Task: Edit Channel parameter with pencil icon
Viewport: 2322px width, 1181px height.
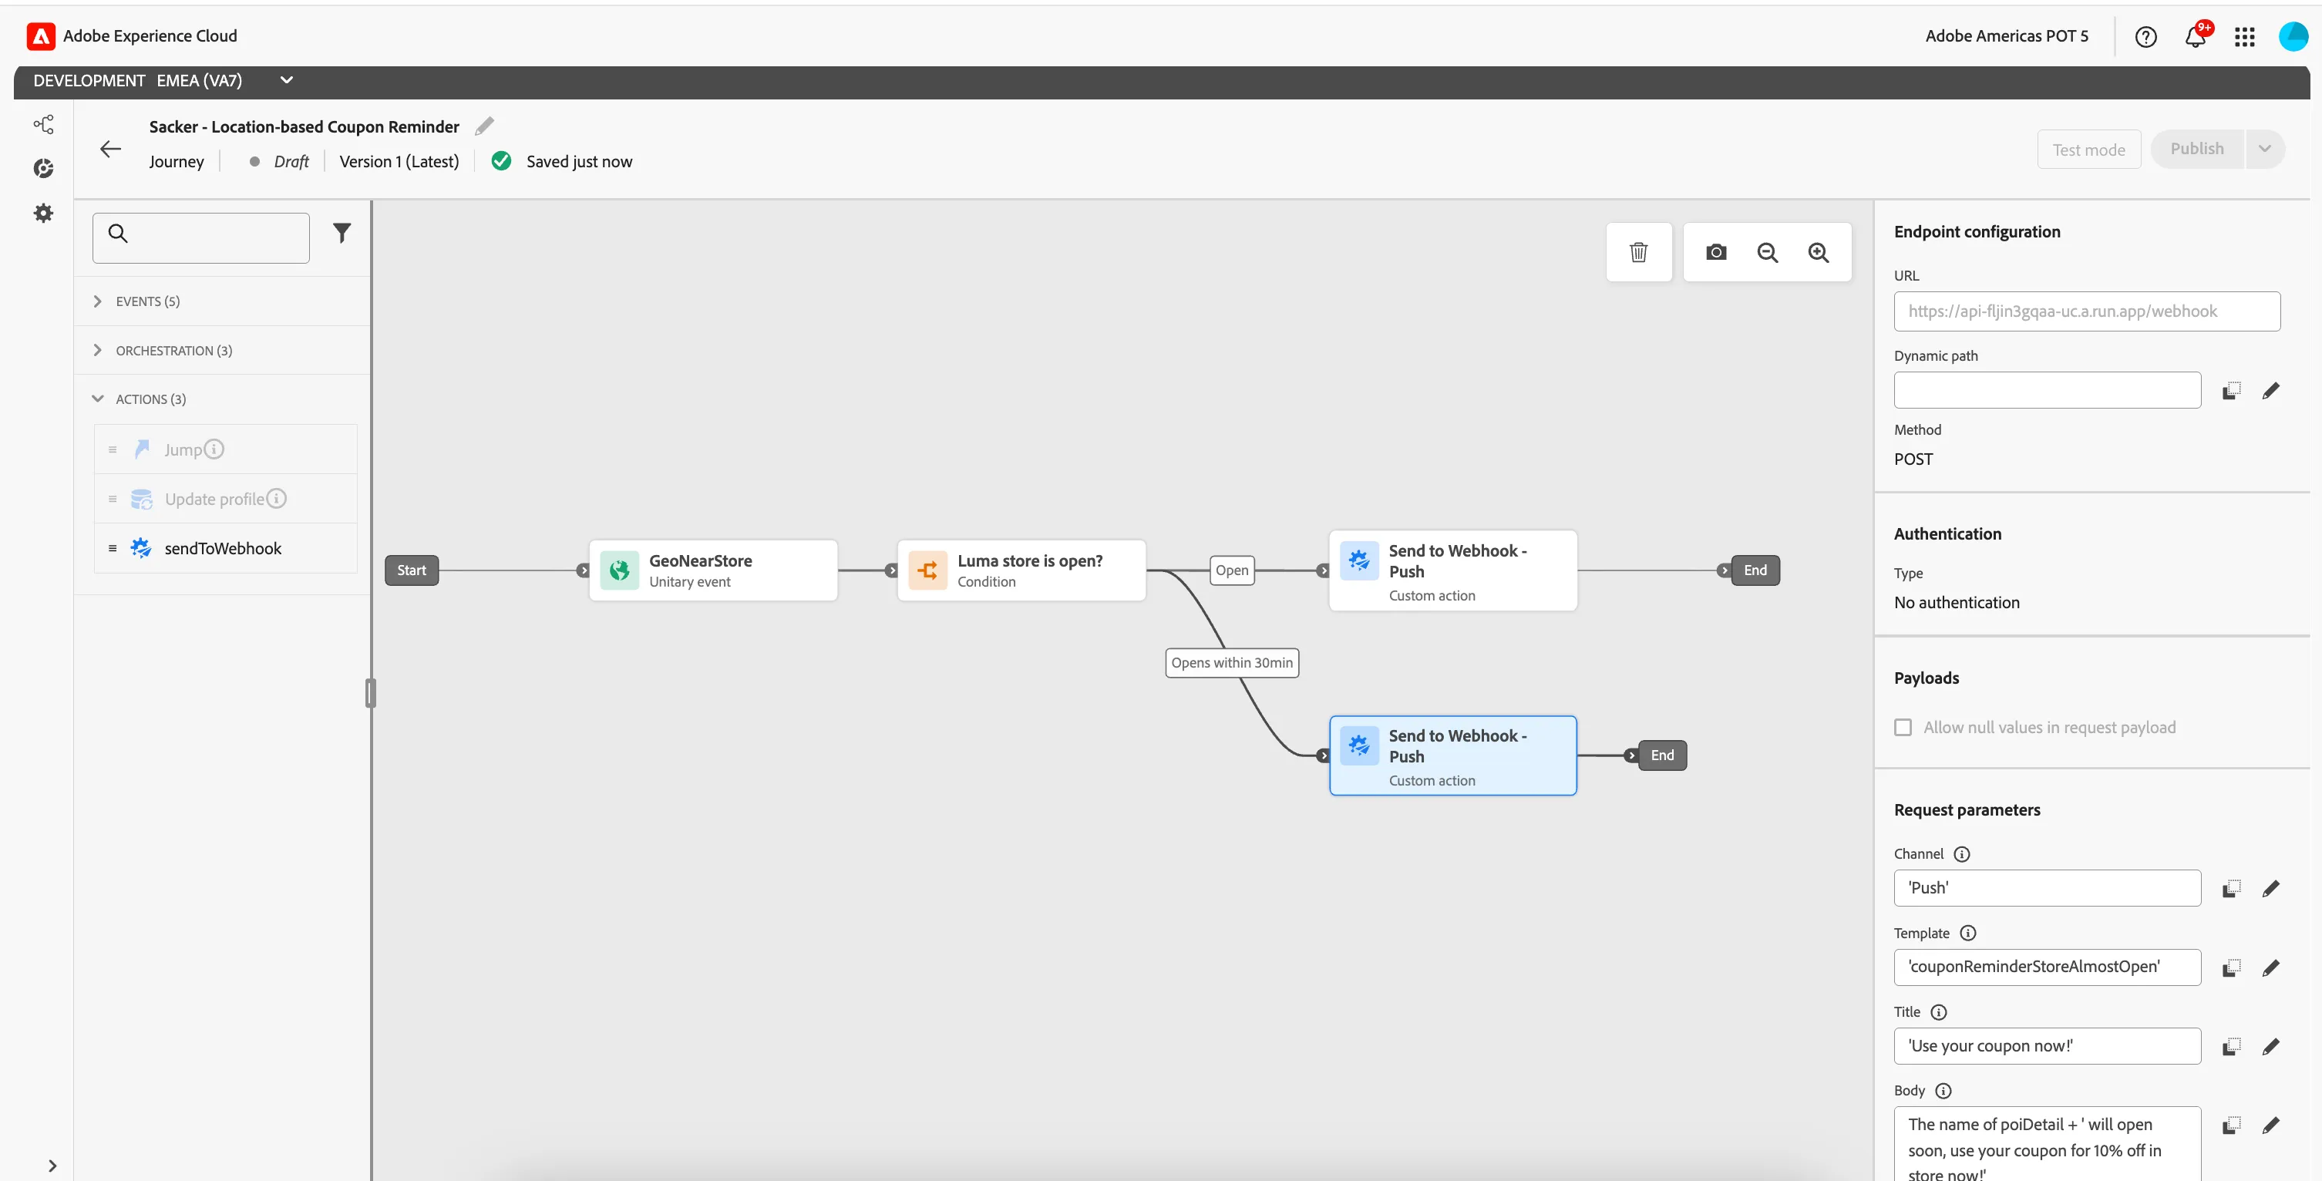Action: point(2270,888)
